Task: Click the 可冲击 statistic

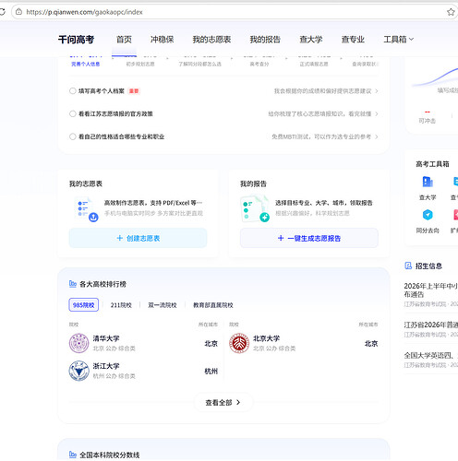Action: [x=428, y=117]
